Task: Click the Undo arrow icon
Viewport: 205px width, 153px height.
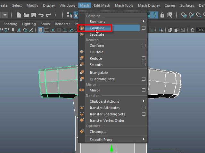Action: pyautogui.click(x=41, y=15)
